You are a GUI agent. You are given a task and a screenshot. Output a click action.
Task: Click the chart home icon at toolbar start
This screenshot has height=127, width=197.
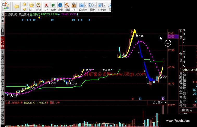point(6,6)
